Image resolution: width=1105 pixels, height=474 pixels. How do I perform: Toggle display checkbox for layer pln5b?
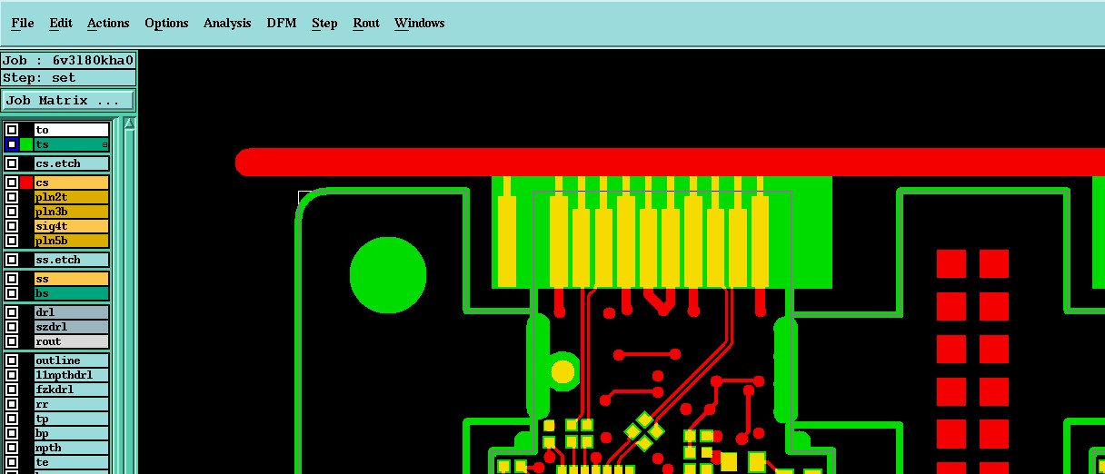point(12,241)
